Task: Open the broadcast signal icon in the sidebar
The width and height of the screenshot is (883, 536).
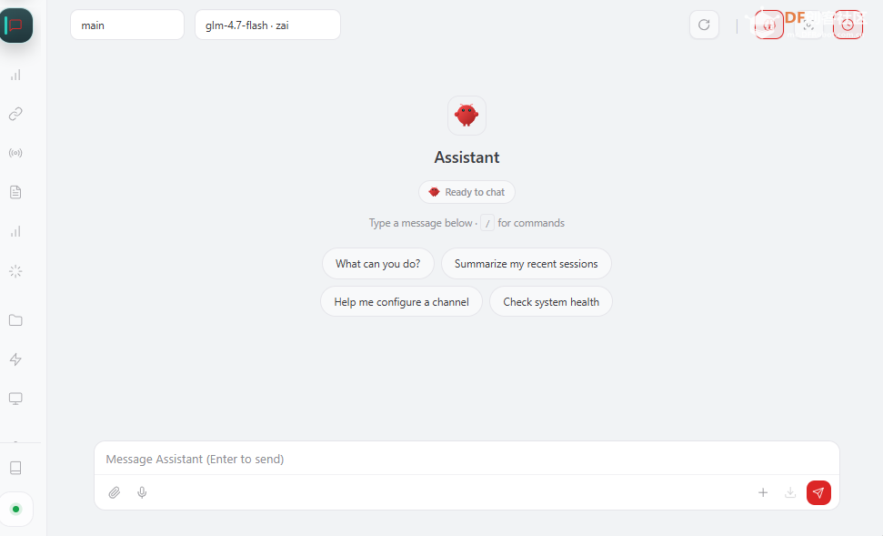Action: click(x=15, y=153)
